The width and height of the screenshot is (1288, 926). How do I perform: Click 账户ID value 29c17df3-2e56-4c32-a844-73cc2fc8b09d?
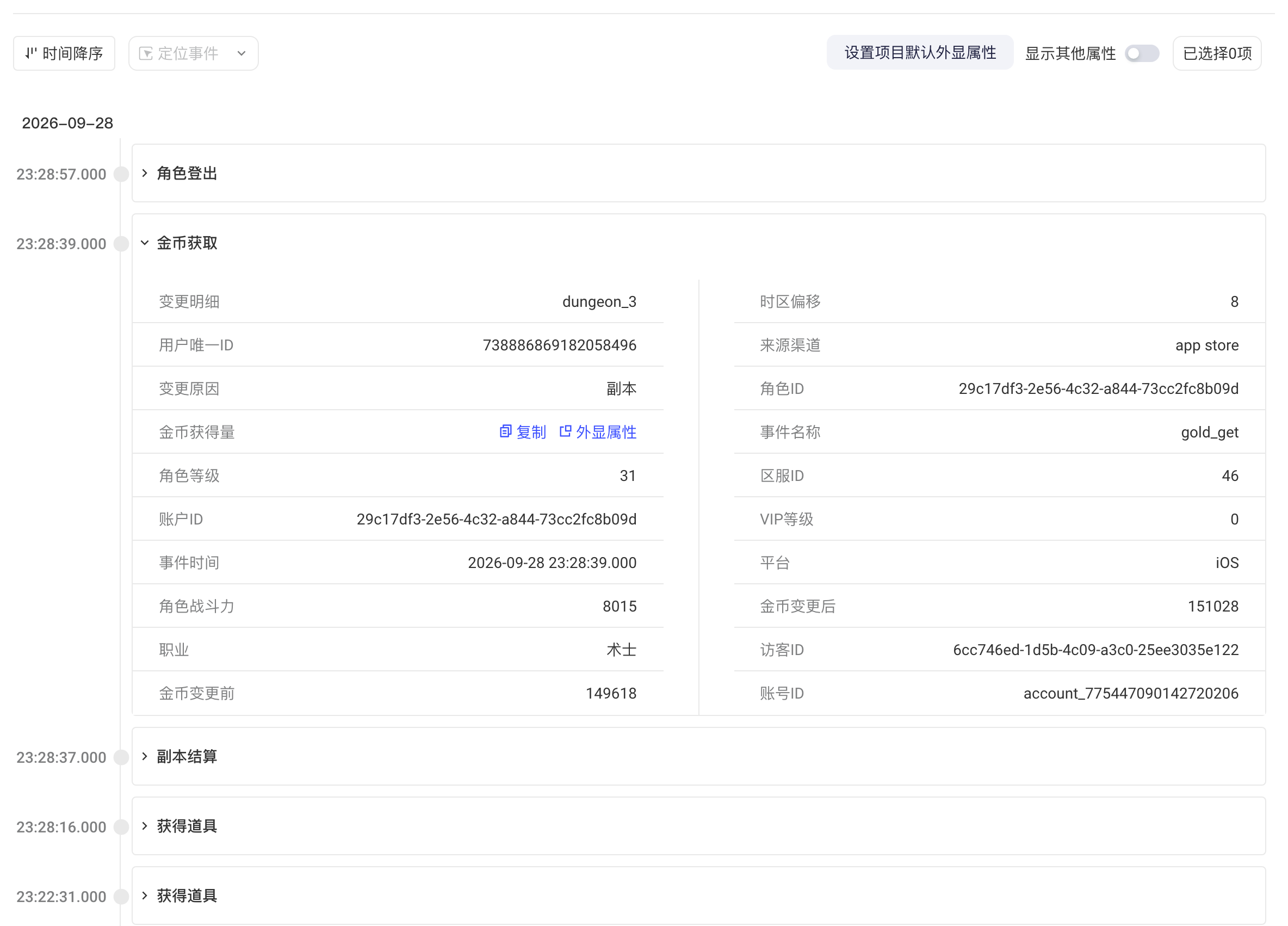click(497, 519)
